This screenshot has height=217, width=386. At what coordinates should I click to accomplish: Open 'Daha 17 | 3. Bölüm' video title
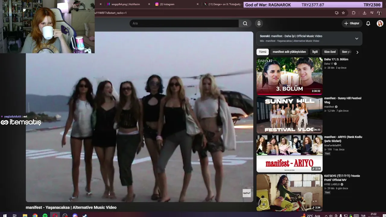pyautogui.click(x=336, y=59)
